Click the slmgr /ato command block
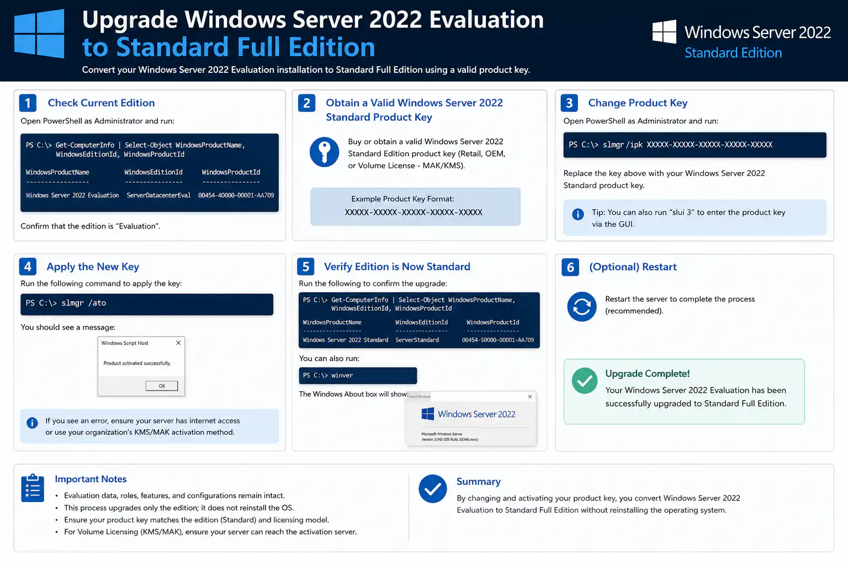This screenshot has height=565, width=848. pos(147,304)
